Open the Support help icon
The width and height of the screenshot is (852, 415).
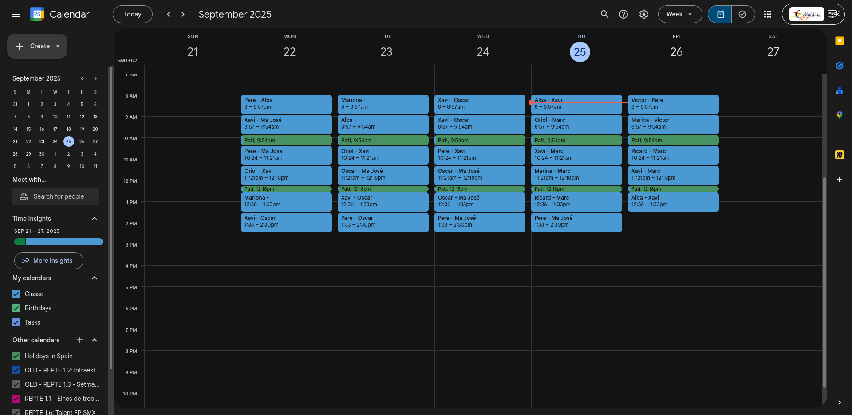pyautogui.click(x=623, y=14)
